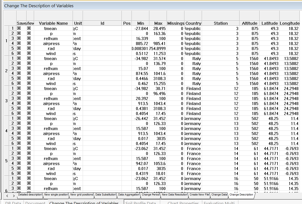Select the Min value 20.392
Screen dimensions: 302x204
142,98
